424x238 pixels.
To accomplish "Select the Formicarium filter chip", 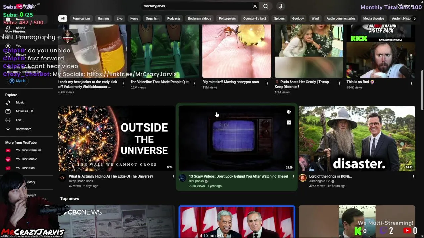I will point(81,19).
